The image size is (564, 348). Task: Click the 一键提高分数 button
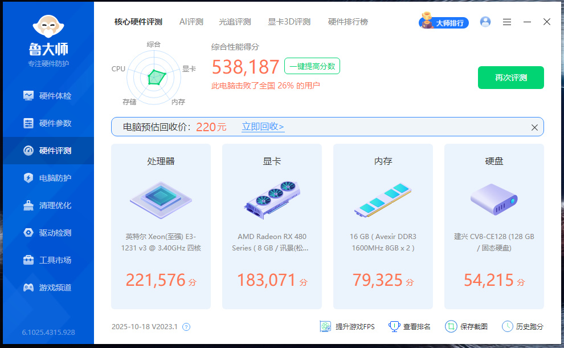(312, 66)
